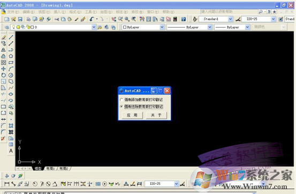Open the ByLayer lineweight dropdown

coord(247,27)
